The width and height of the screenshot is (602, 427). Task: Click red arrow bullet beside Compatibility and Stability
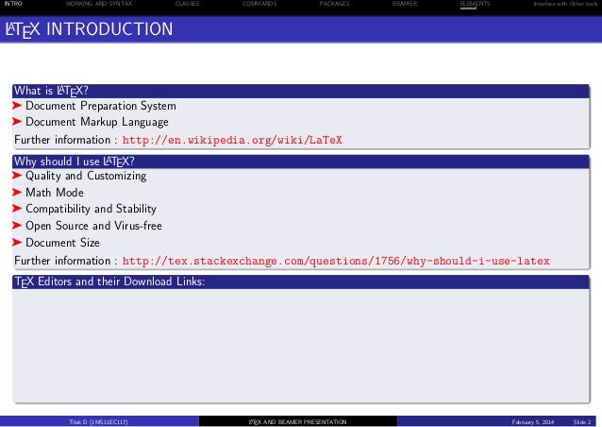point(17,209)
